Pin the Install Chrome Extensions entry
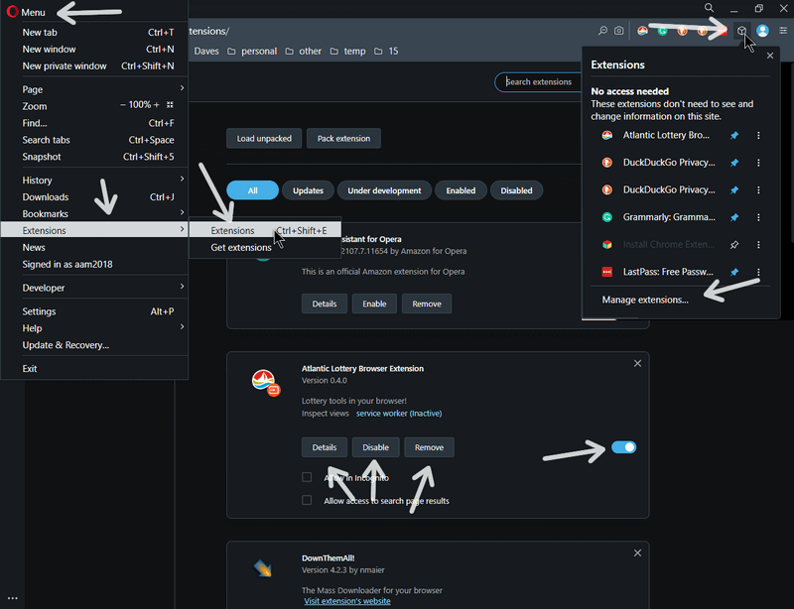 point(734,245)
